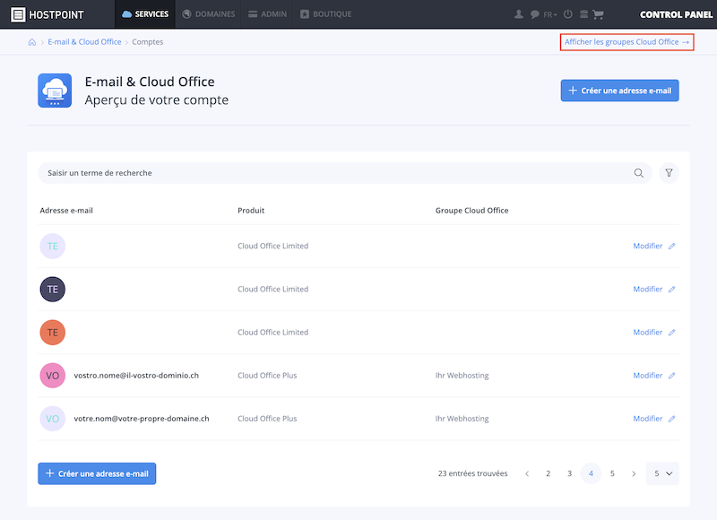Click the dark navy TE avatar
Image resolution: width=717 pixels, height=520 pixels.
pyautogui.click(x=53, y=290)
